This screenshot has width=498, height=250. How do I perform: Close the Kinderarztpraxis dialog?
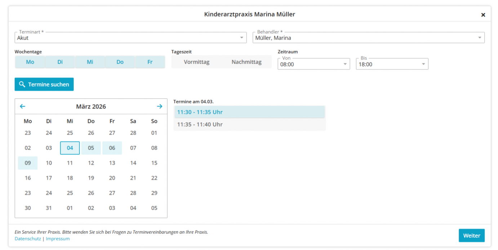pyautogui.click(x=483, y=15)
